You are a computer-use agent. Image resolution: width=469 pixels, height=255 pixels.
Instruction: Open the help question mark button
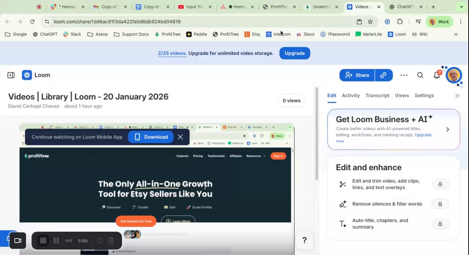(x=304, y=240)
